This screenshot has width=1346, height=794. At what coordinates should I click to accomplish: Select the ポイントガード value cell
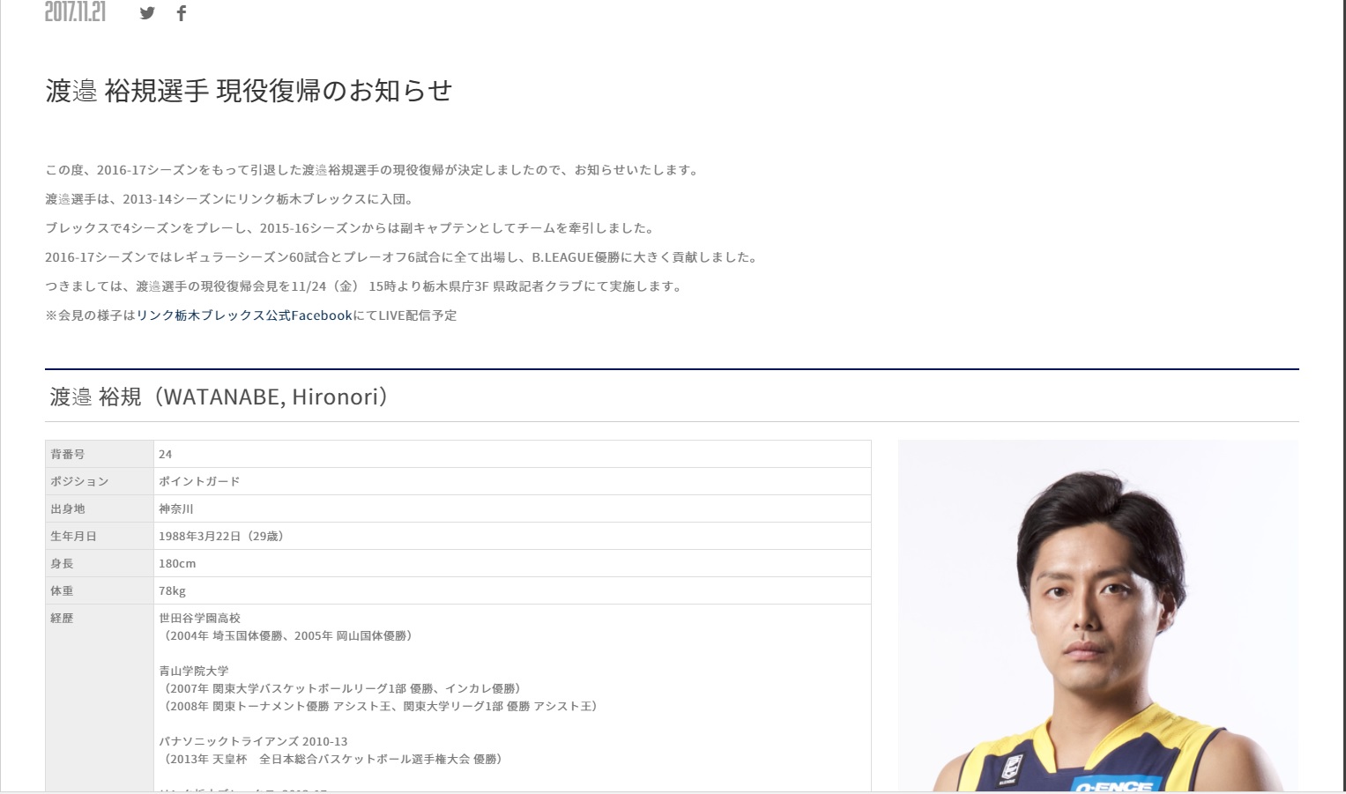pos(512,481)
